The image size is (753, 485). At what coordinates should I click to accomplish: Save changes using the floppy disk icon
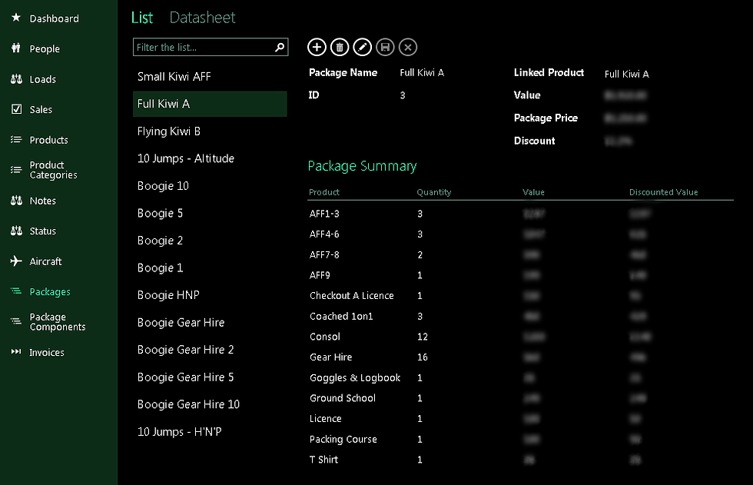[x=385, y=47]
